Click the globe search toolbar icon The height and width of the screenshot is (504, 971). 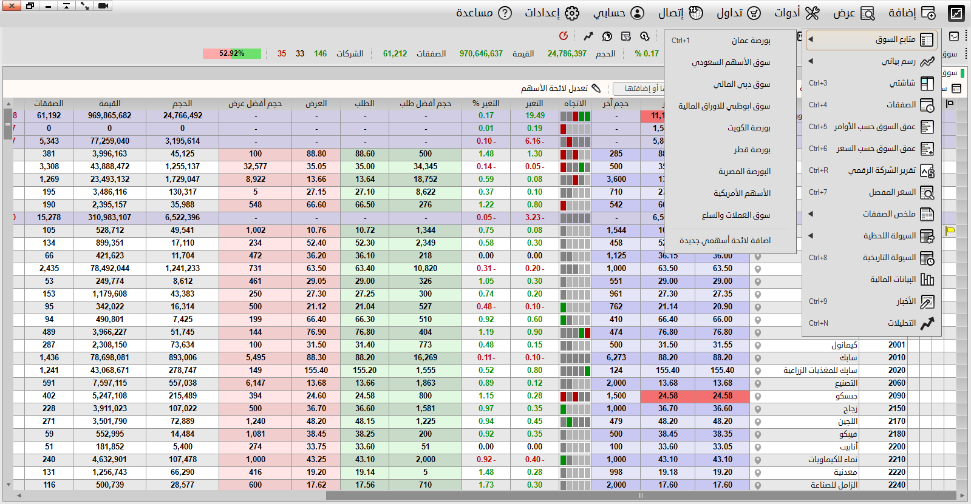click(607, 36)
